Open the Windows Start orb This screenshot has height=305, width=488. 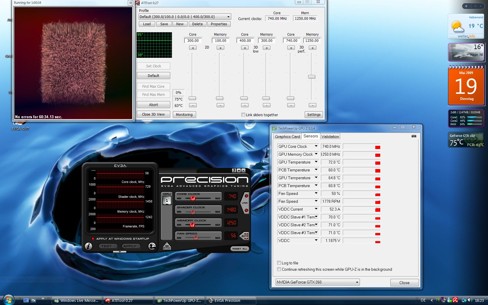coord(8,300)
